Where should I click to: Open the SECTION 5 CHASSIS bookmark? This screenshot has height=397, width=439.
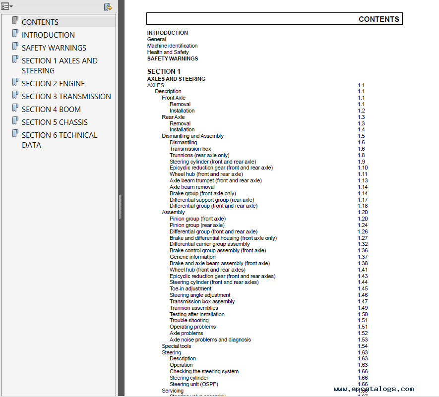click(55, 122)
